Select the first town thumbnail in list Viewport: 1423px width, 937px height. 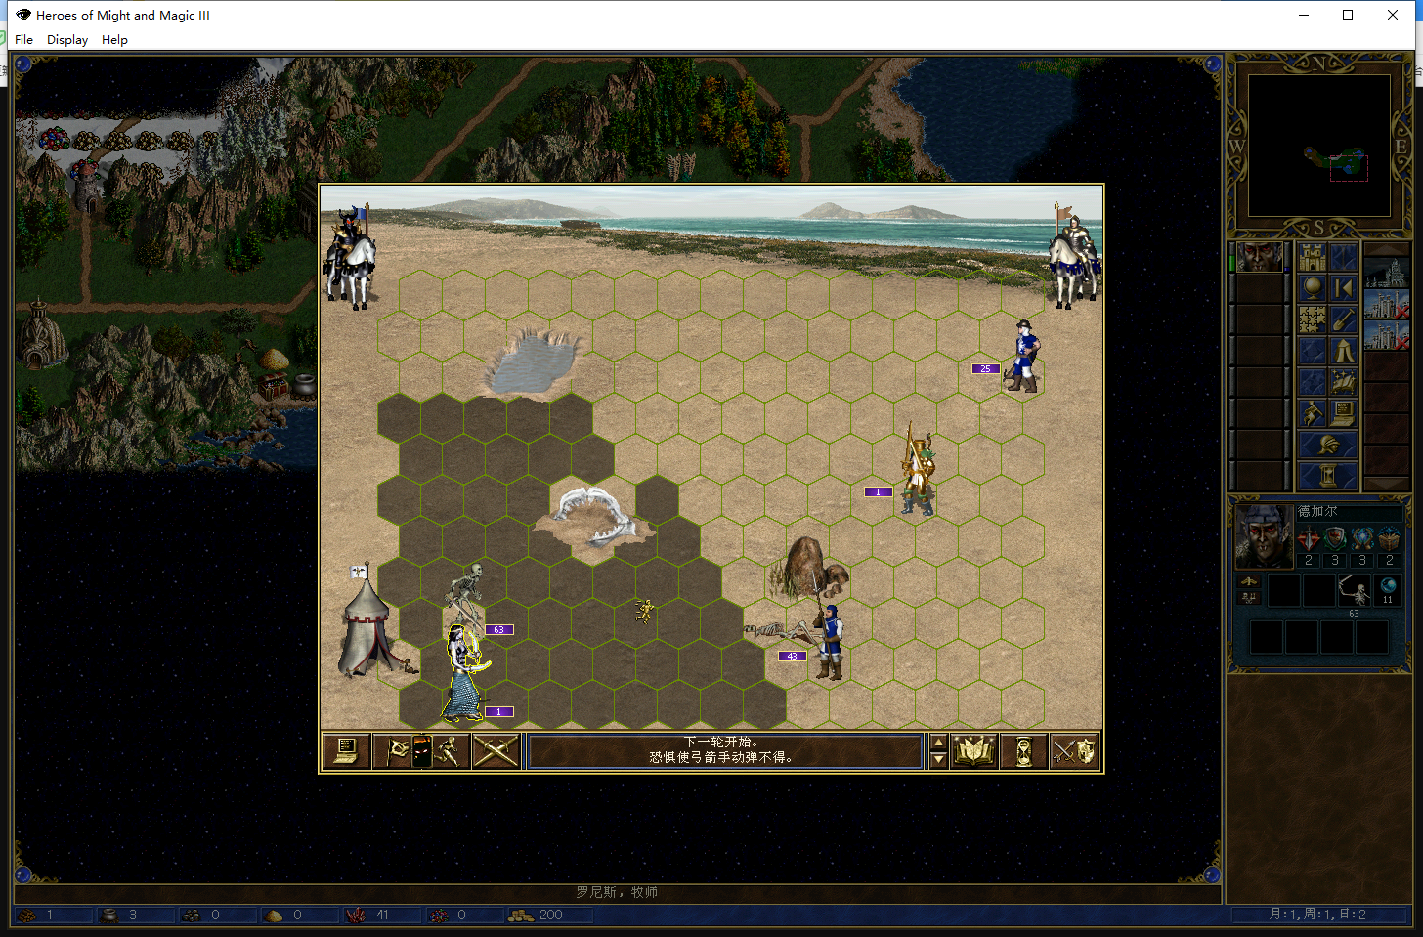pos(1387,273)
